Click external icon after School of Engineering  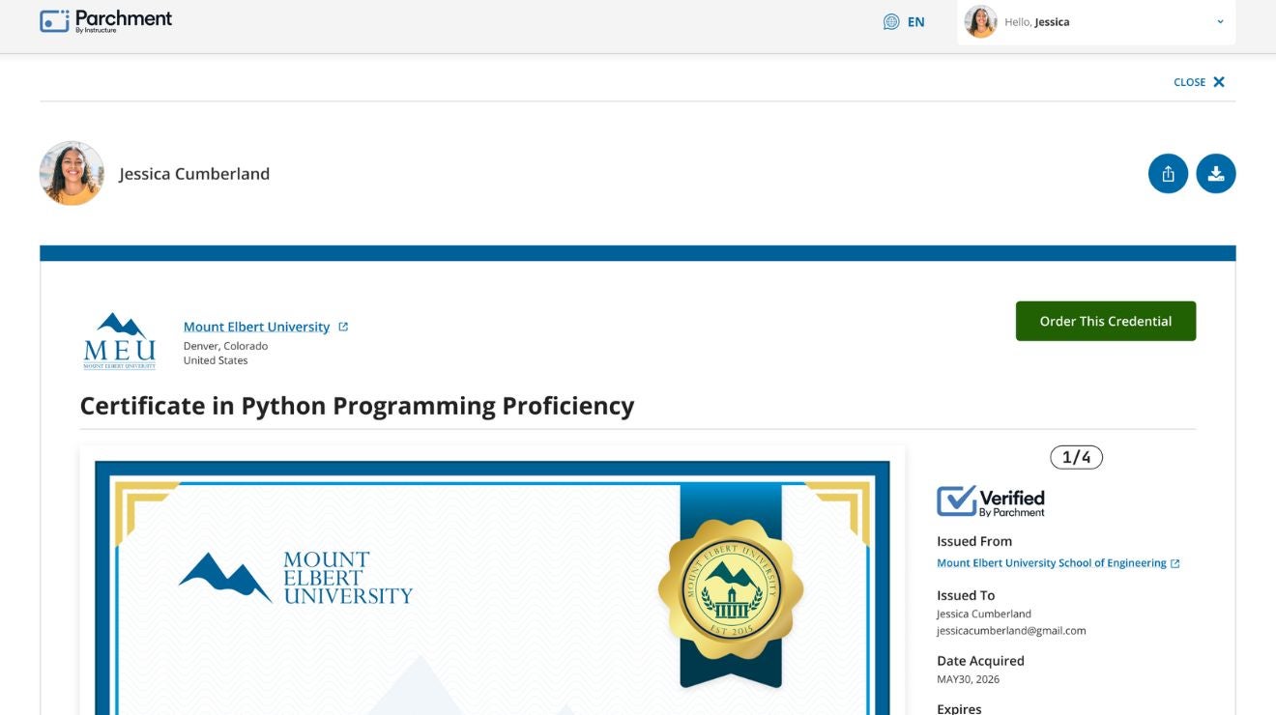pyautogui.click(x=1174, y=563)
